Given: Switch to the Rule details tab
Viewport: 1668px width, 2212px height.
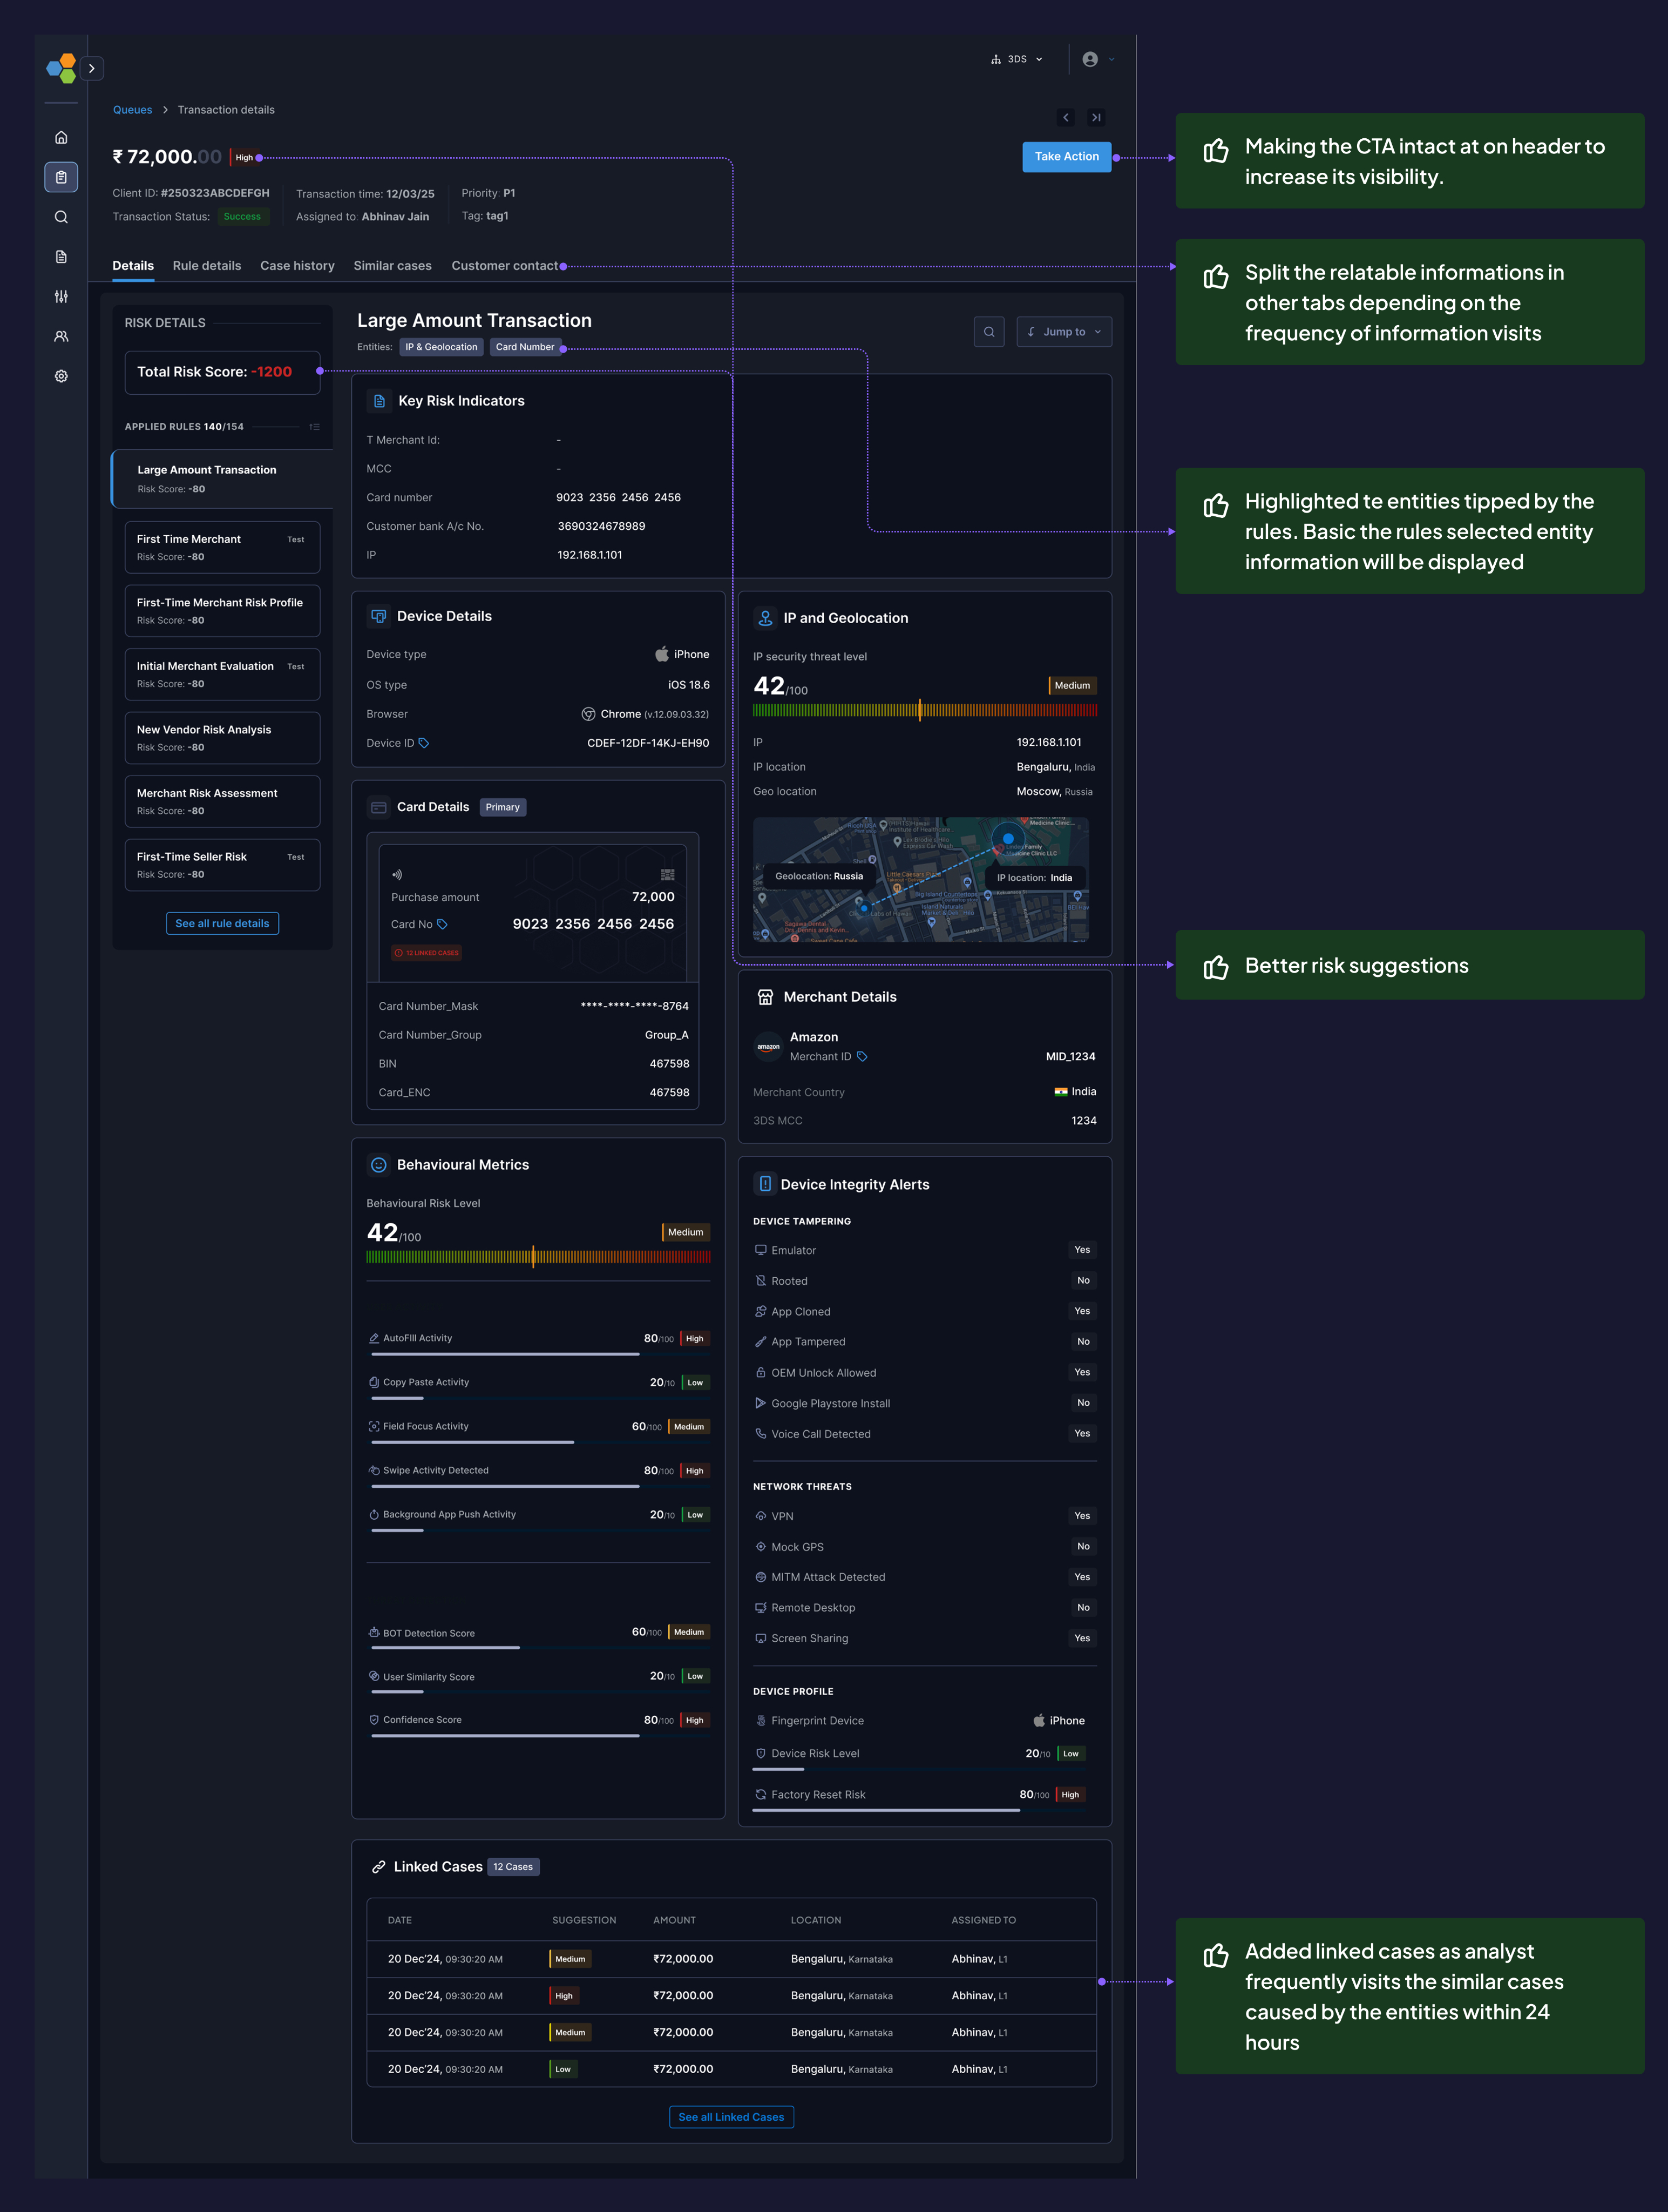Looking at the screenshot, I should pos(207,266).
